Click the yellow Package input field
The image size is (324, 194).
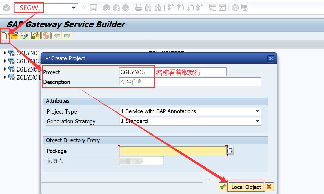173,151
